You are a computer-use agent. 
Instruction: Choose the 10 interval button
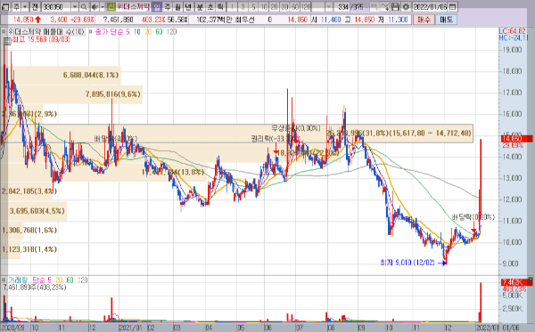(x=264, y=6)
